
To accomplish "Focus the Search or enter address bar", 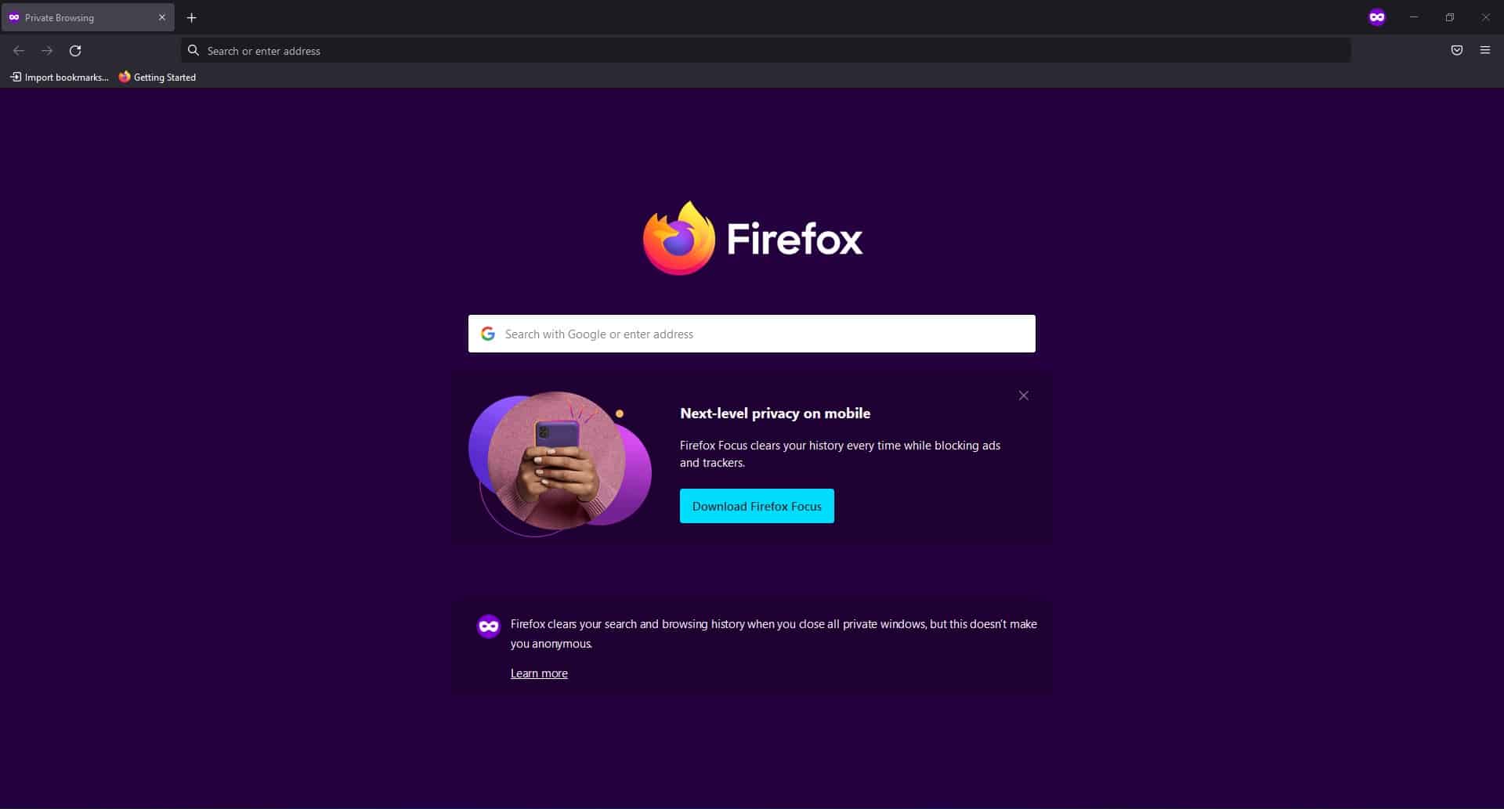I will 766,51.
